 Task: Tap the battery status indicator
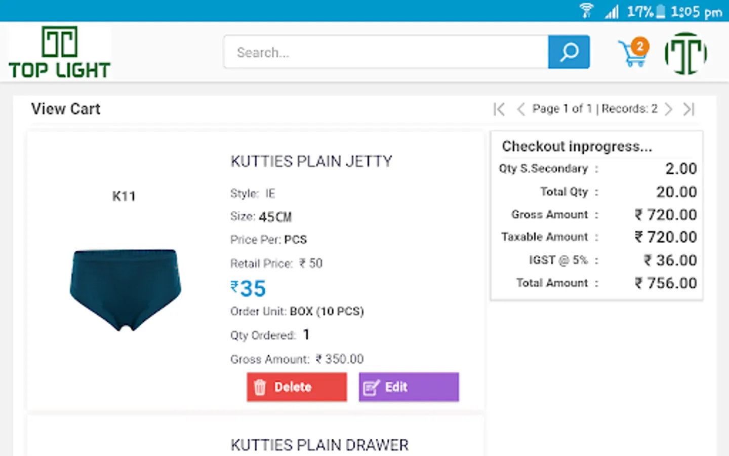(660, 11)
